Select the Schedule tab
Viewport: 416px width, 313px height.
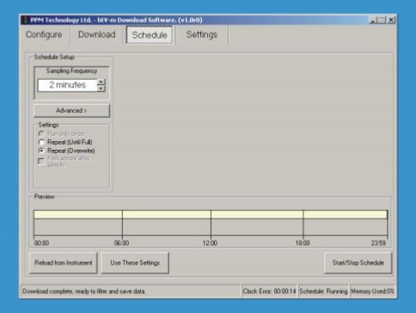pos(150,35)
